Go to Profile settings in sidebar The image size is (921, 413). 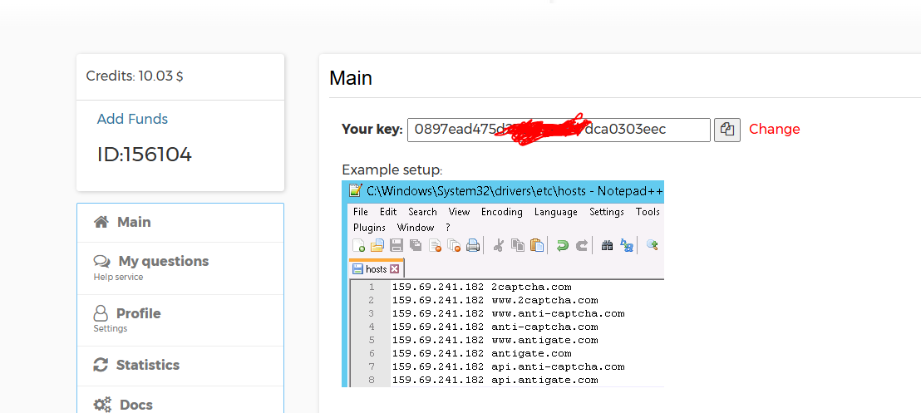tap(138, 314)
